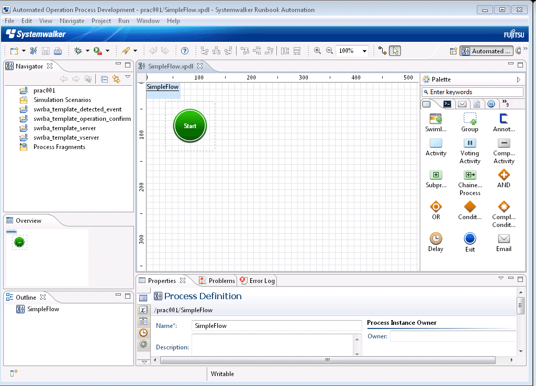This screenshot has height=386, width=536.
Task: Expand the Debug dropdown arrow
Action: click(87, 51)
